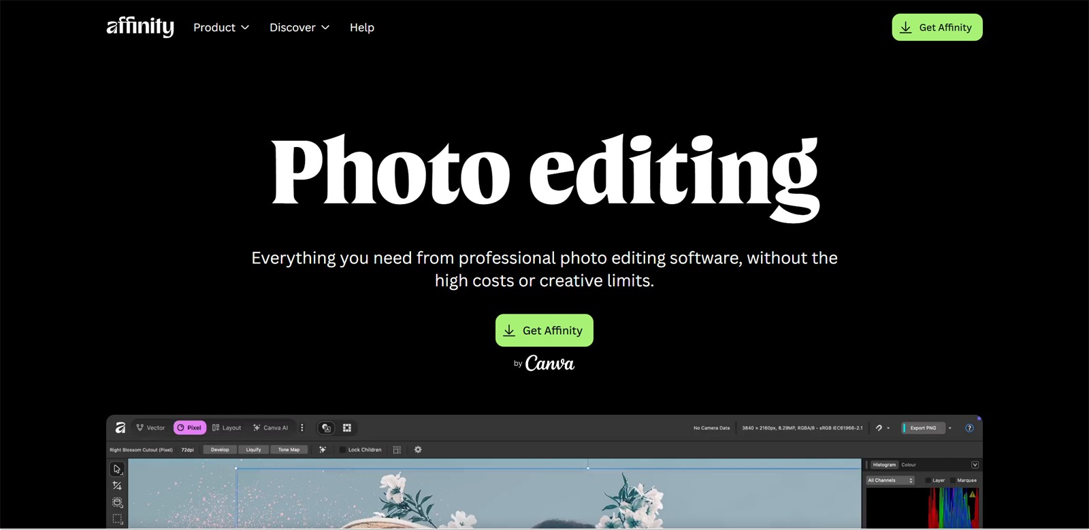Go to the Help page
Viewport: 1089px width, 530px height.
point(362,27)
